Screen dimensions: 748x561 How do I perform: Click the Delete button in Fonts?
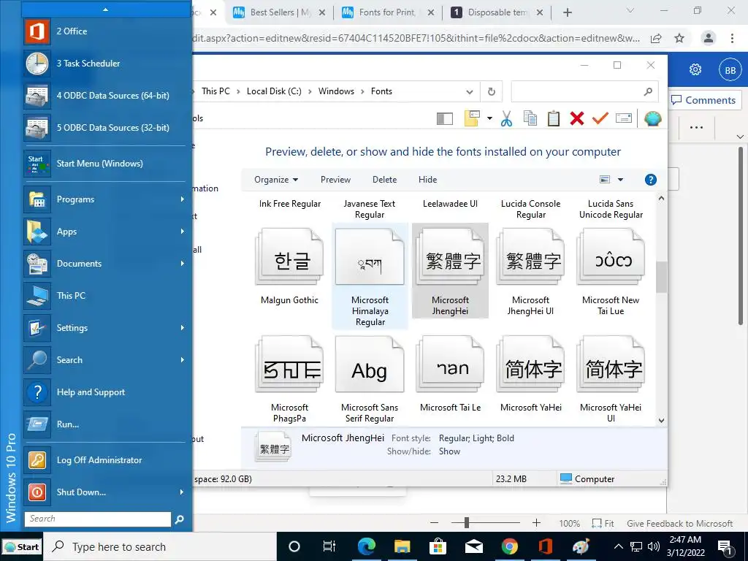pyautogui.click(x=384, y=180)
